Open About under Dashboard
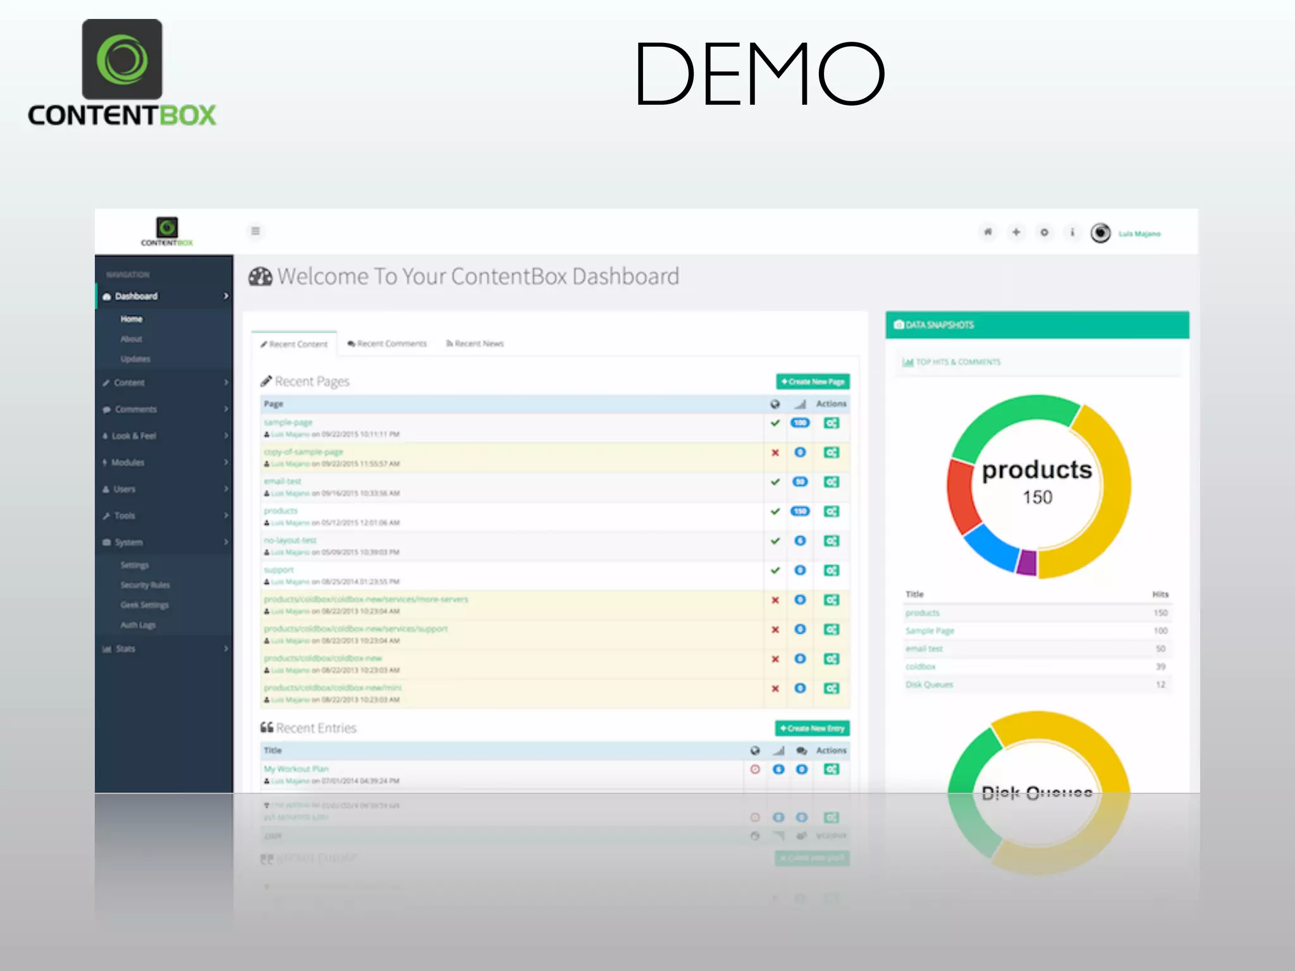Screen dimensions: 1295x971 132,339
